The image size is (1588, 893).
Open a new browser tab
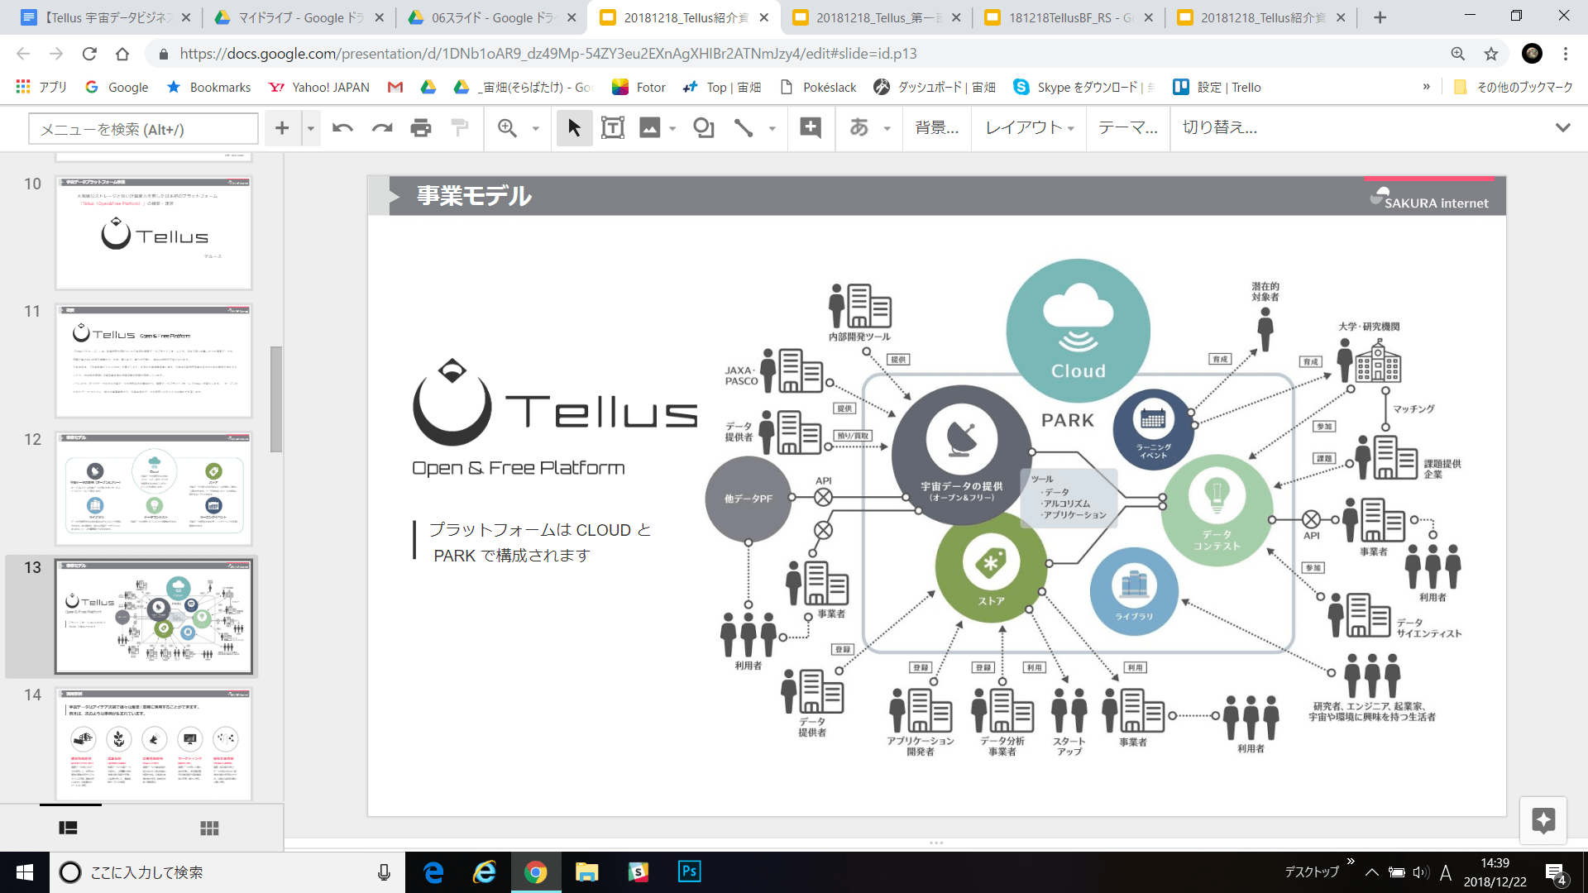point(1380,17)
